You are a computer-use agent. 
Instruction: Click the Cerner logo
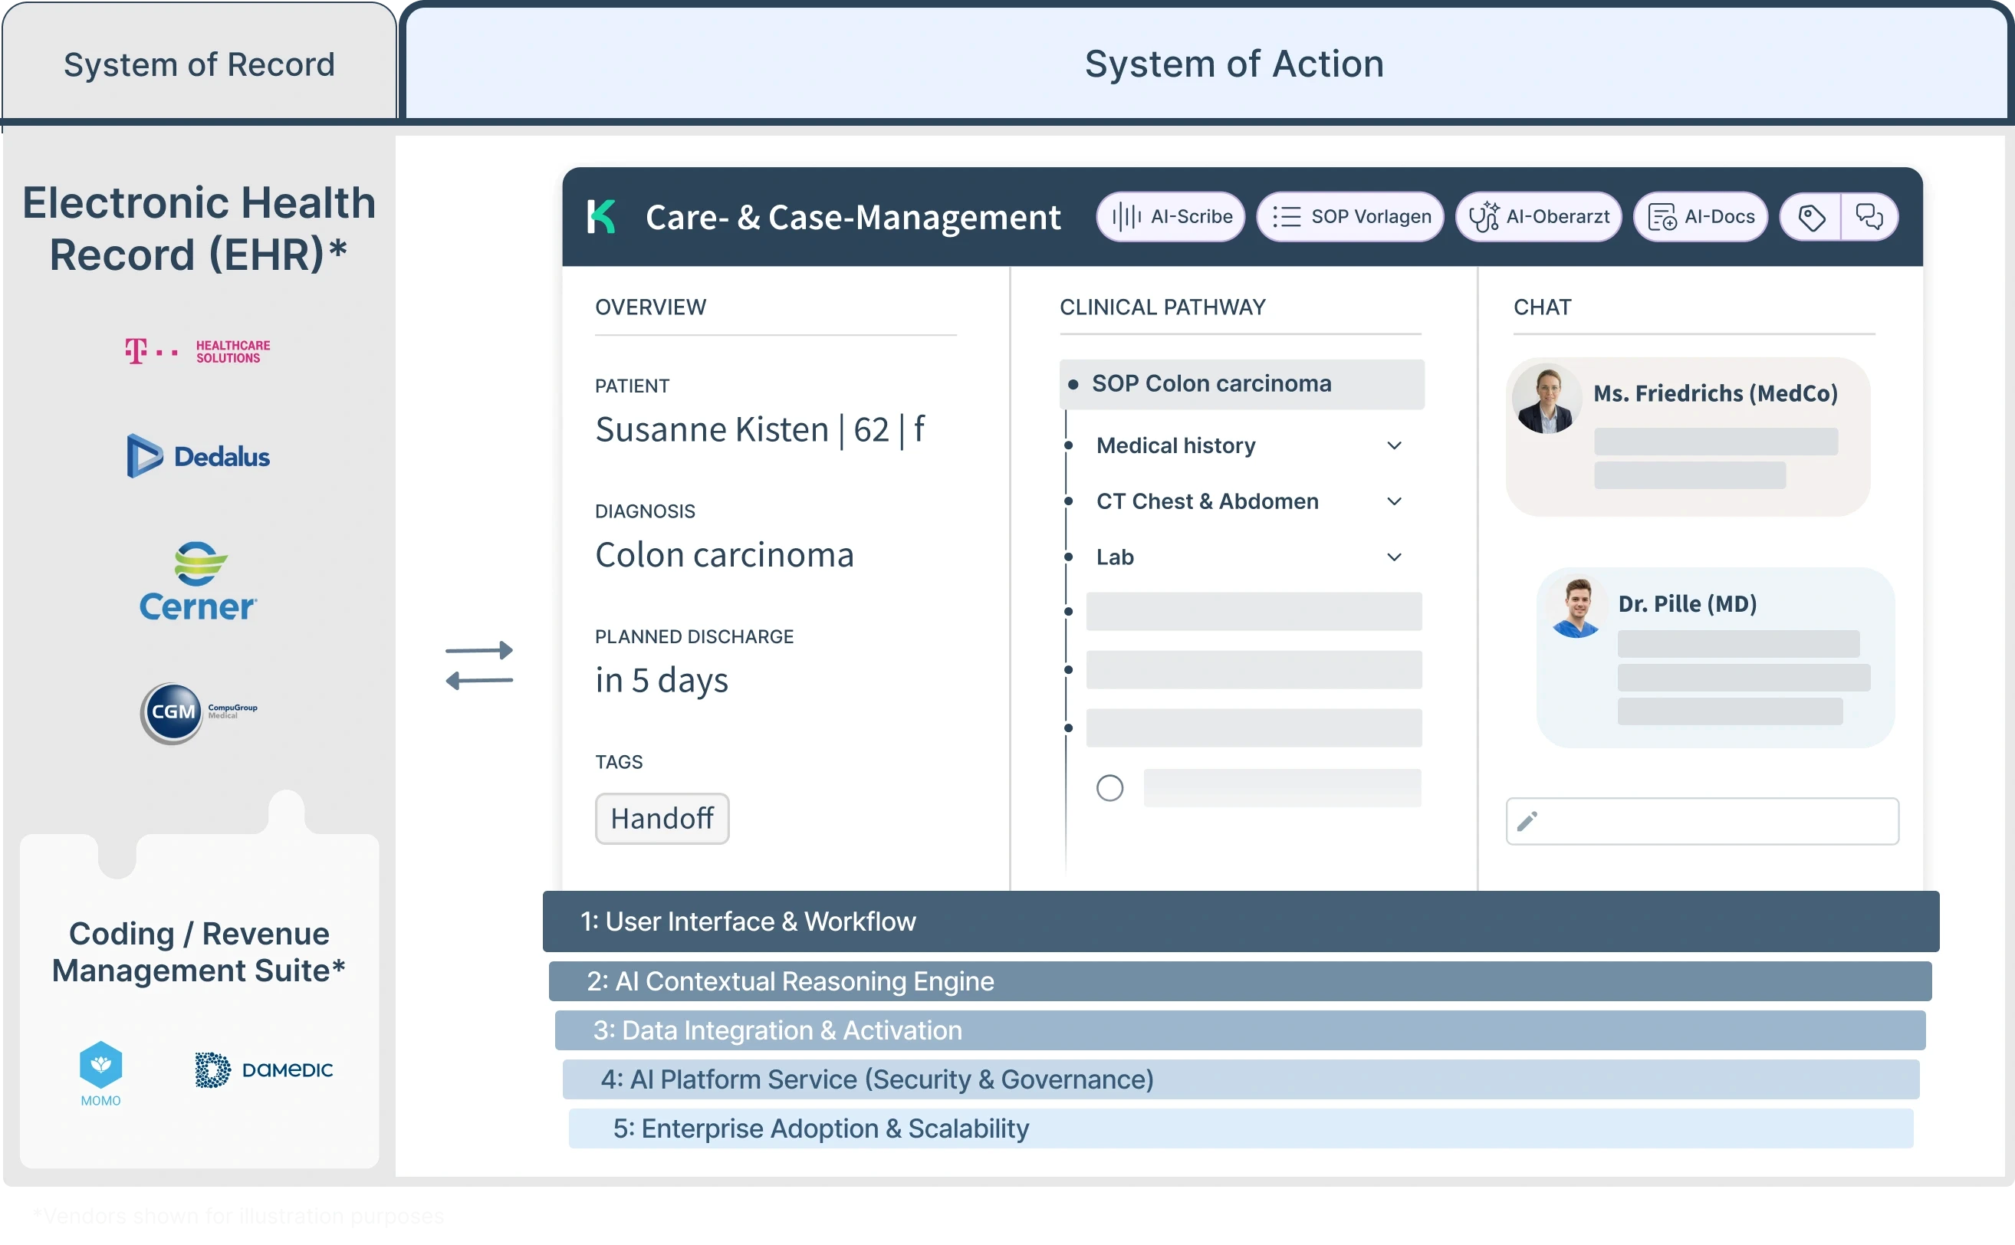point(199,581)
